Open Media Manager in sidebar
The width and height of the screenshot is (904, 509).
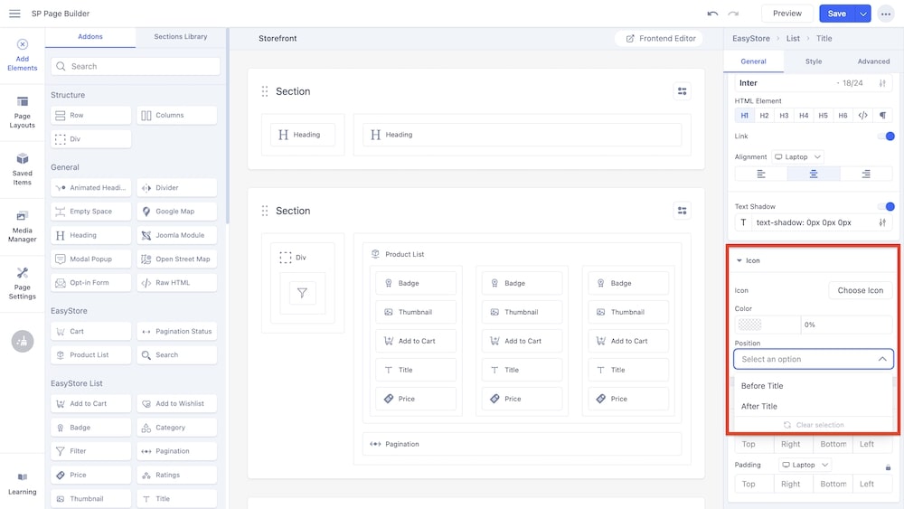[x=23, y=226]
